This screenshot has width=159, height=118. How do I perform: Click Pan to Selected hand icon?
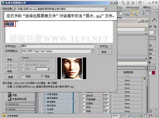[x=145, y=115]
